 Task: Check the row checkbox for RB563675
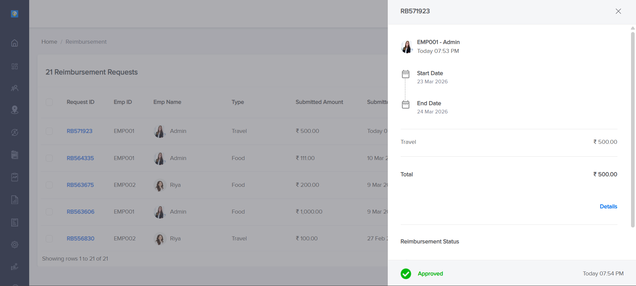coord(49,185)
